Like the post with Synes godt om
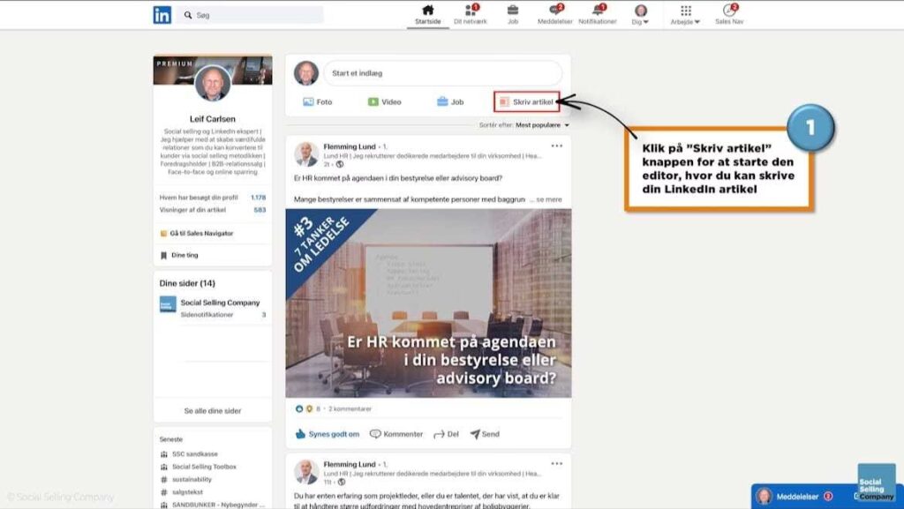The width and height of the screenshot is (904, 509). coord(328,434)
